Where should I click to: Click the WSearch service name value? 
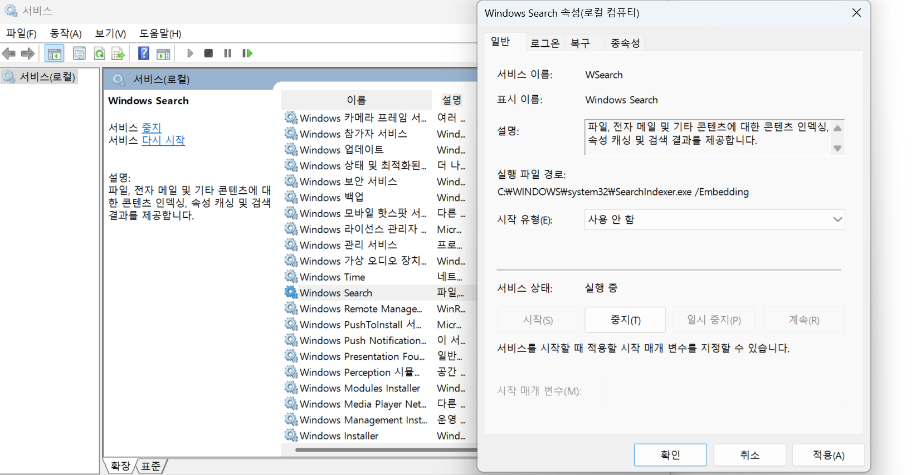[x=604, y=75]
